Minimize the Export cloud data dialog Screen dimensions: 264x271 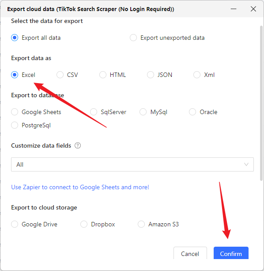click(234, 9)
